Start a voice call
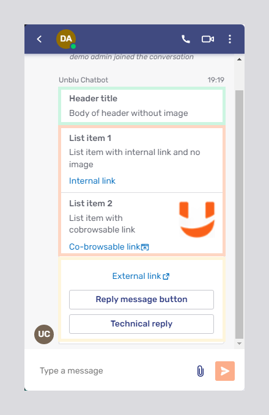Screen dimensions: 269x415 pyautogui.click(x=186, y=39)
